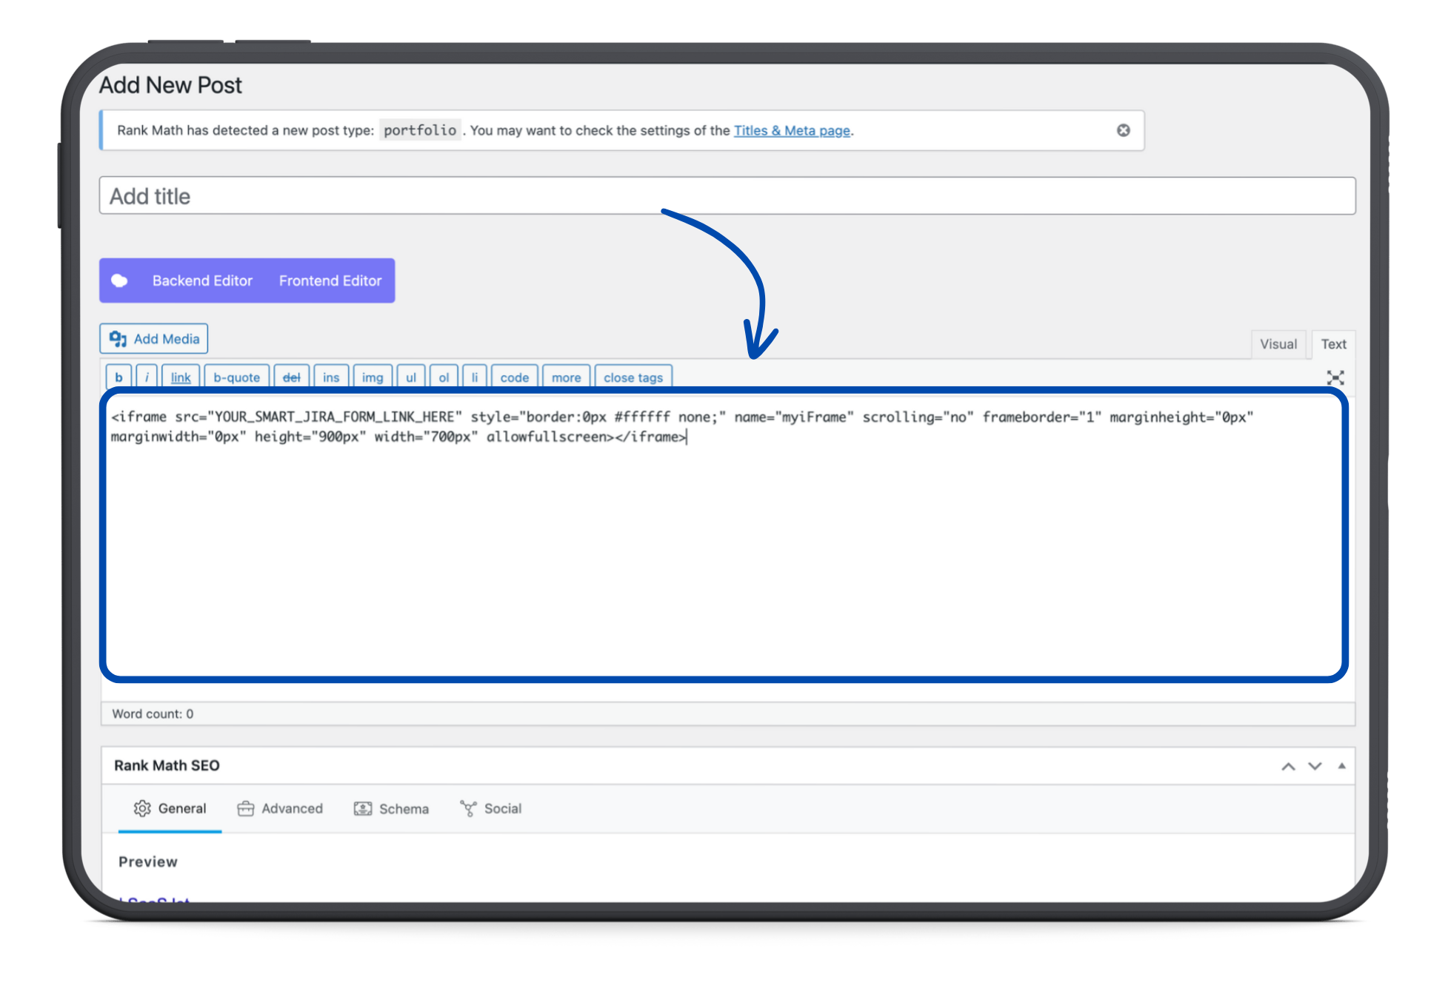The image size is (1448, 988).
Task: Dismiss the Rank Math notification
Action: coord(1124,131)
